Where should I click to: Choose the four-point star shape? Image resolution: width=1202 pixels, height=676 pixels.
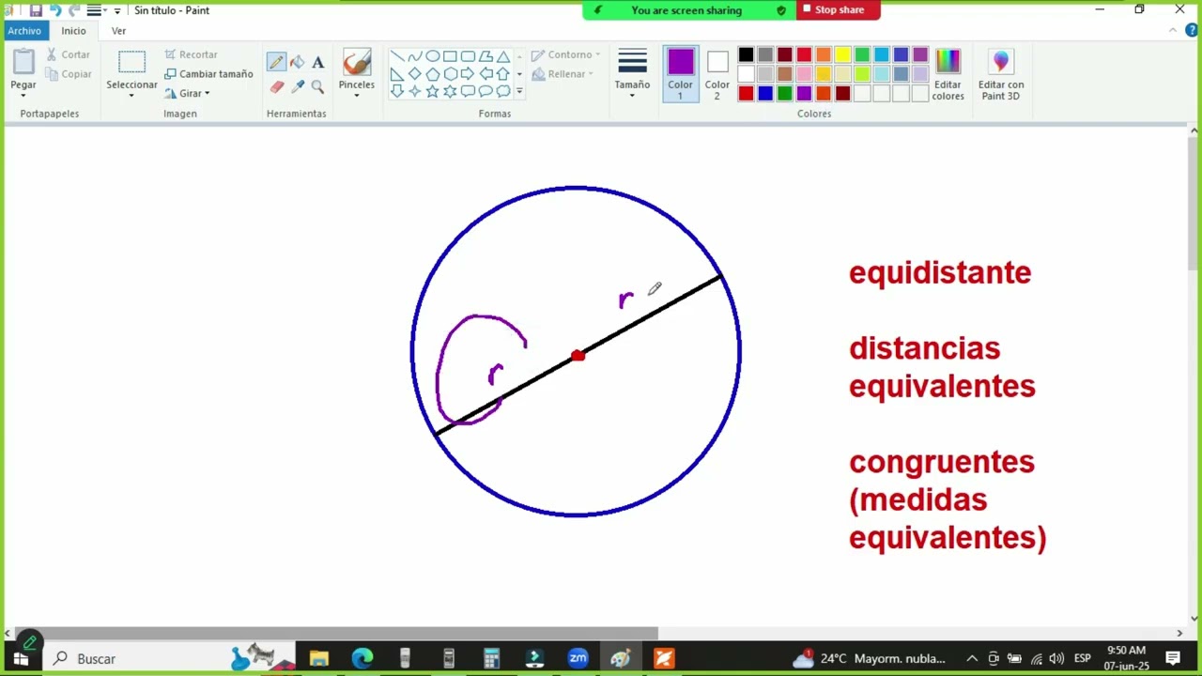[x=414, y=91]
